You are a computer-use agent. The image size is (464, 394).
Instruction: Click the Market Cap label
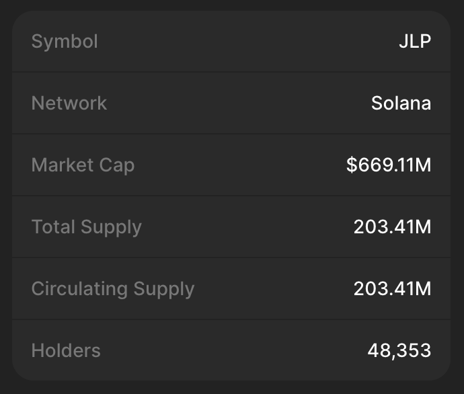(x=83, y=165)
